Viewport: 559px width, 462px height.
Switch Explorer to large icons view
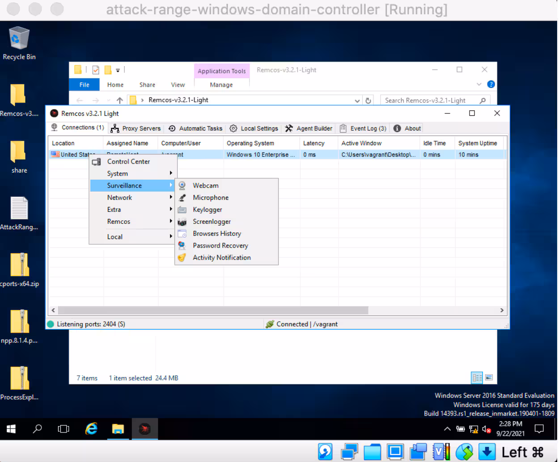click(489, 378)
